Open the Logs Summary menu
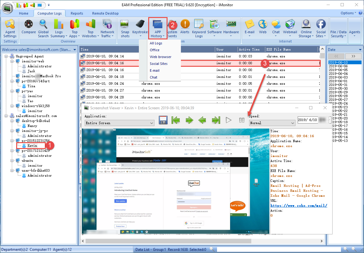The width and height of the screenshot is (364, 253). [x=59, y=29]
